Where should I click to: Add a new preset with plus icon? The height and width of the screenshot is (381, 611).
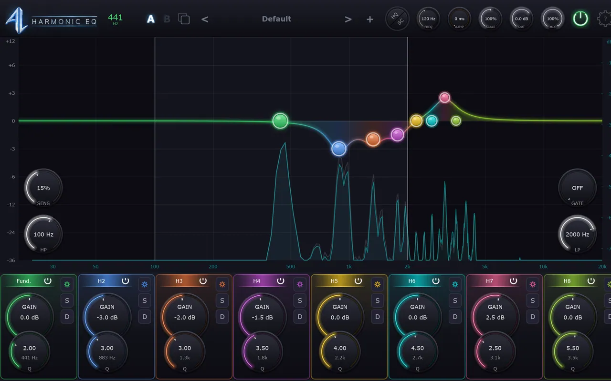[x=370, y=19]
